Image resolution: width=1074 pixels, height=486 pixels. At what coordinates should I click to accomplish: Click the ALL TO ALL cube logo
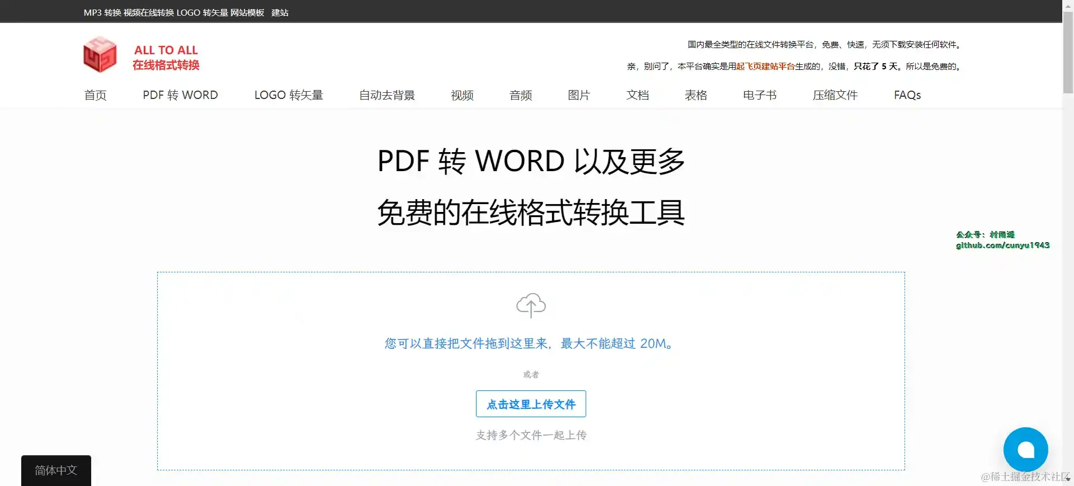[x=100, y=55]
